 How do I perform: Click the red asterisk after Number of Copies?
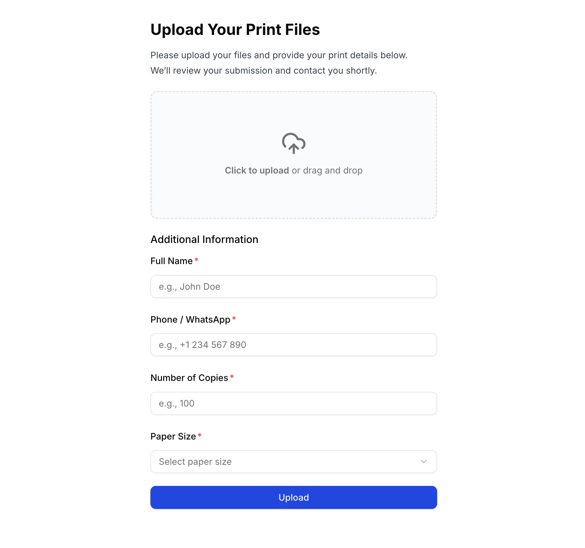tap(232, 377)
